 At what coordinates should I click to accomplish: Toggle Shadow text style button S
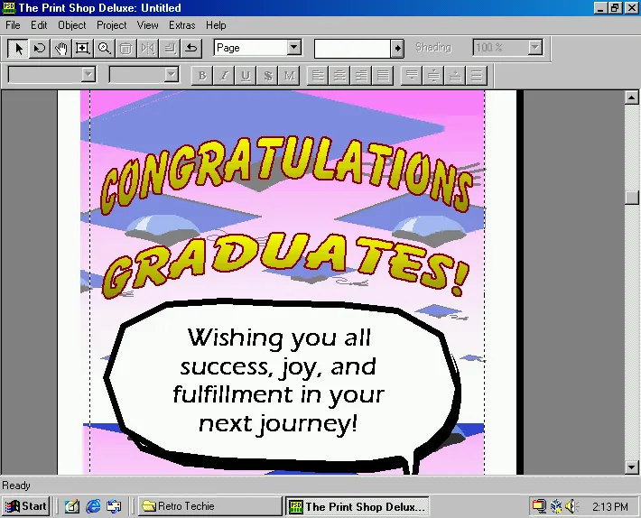click(268, 76)
